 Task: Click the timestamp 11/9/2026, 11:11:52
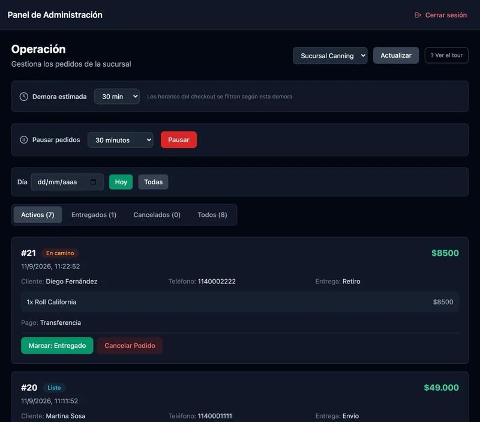(x=50, y=401)
